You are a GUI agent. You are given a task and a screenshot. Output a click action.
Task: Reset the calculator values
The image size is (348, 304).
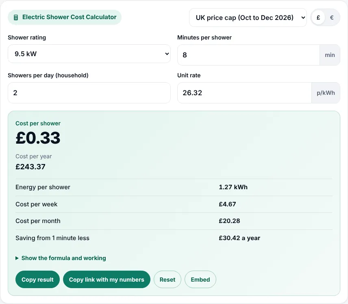tap(167, 279)
